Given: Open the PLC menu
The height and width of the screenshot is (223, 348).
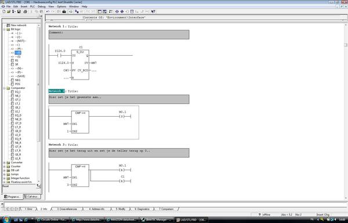Looking at the screenshot, I should pos(32,6).
